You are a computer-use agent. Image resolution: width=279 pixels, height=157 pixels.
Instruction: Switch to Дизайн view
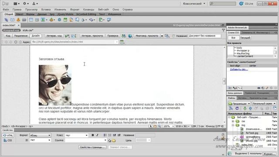(x=36, y=36)
